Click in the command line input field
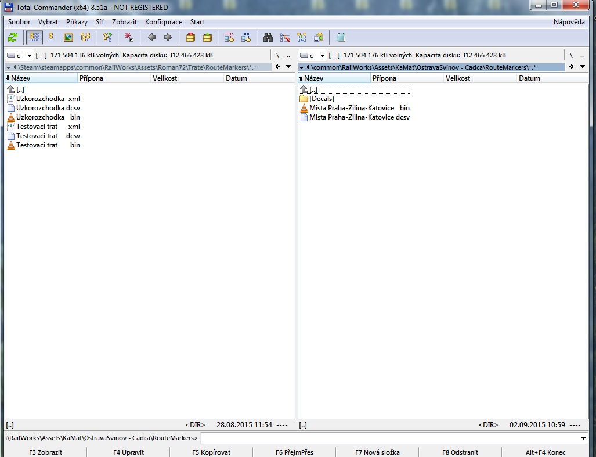The height and width of the screenshot is (457, 596). [389, 438]
